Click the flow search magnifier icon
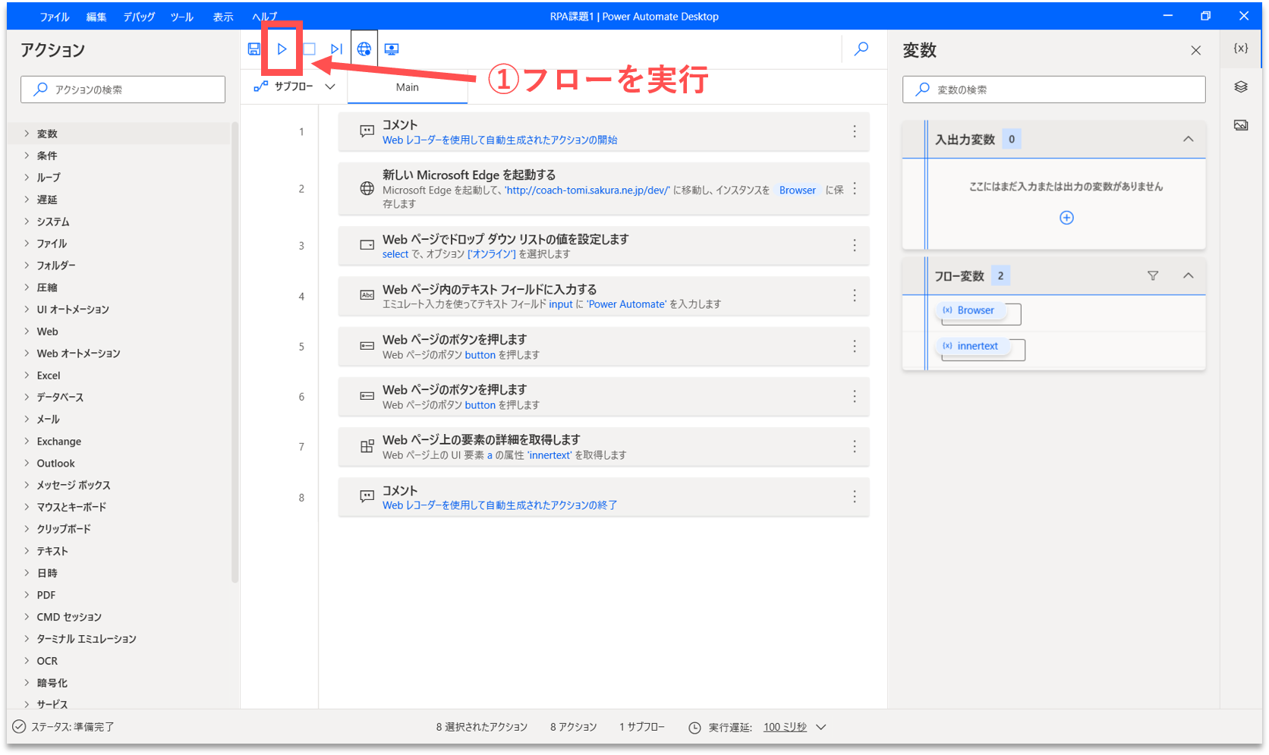1269x755 pixels. point(861,49)
